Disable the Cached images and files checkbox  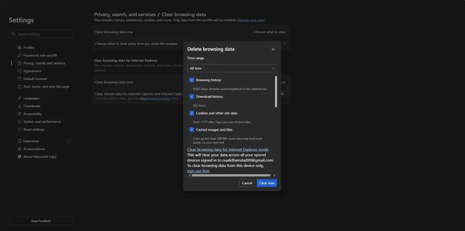click(192, 130)
